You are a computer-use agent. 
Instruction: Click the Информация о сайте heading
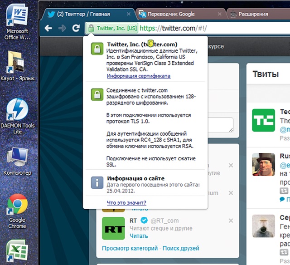point(136,178)
